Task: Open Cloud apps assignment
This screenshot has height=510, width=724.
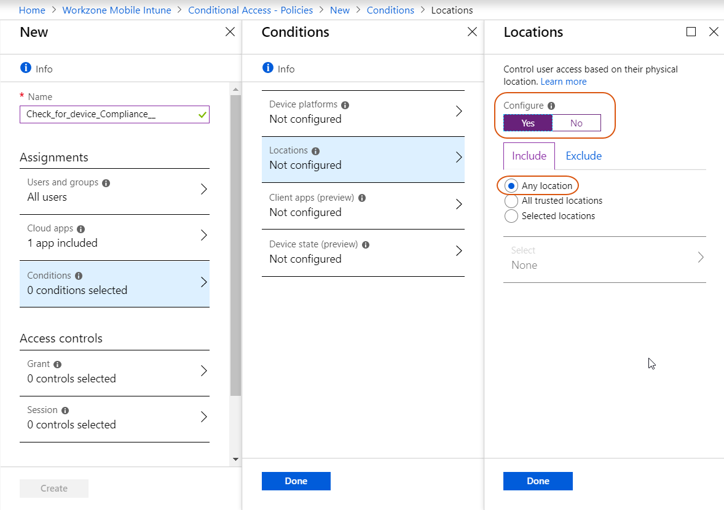Action: tap(114, 236)
